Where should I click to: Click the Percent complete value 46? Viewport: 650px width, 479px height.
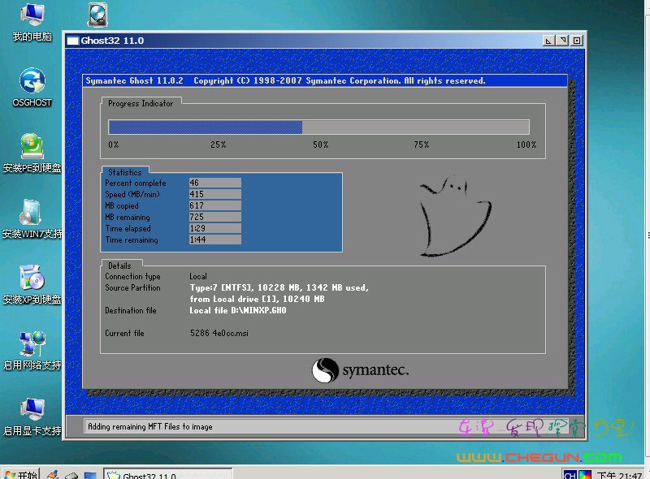pyautogui.click(x=214, y=183)
